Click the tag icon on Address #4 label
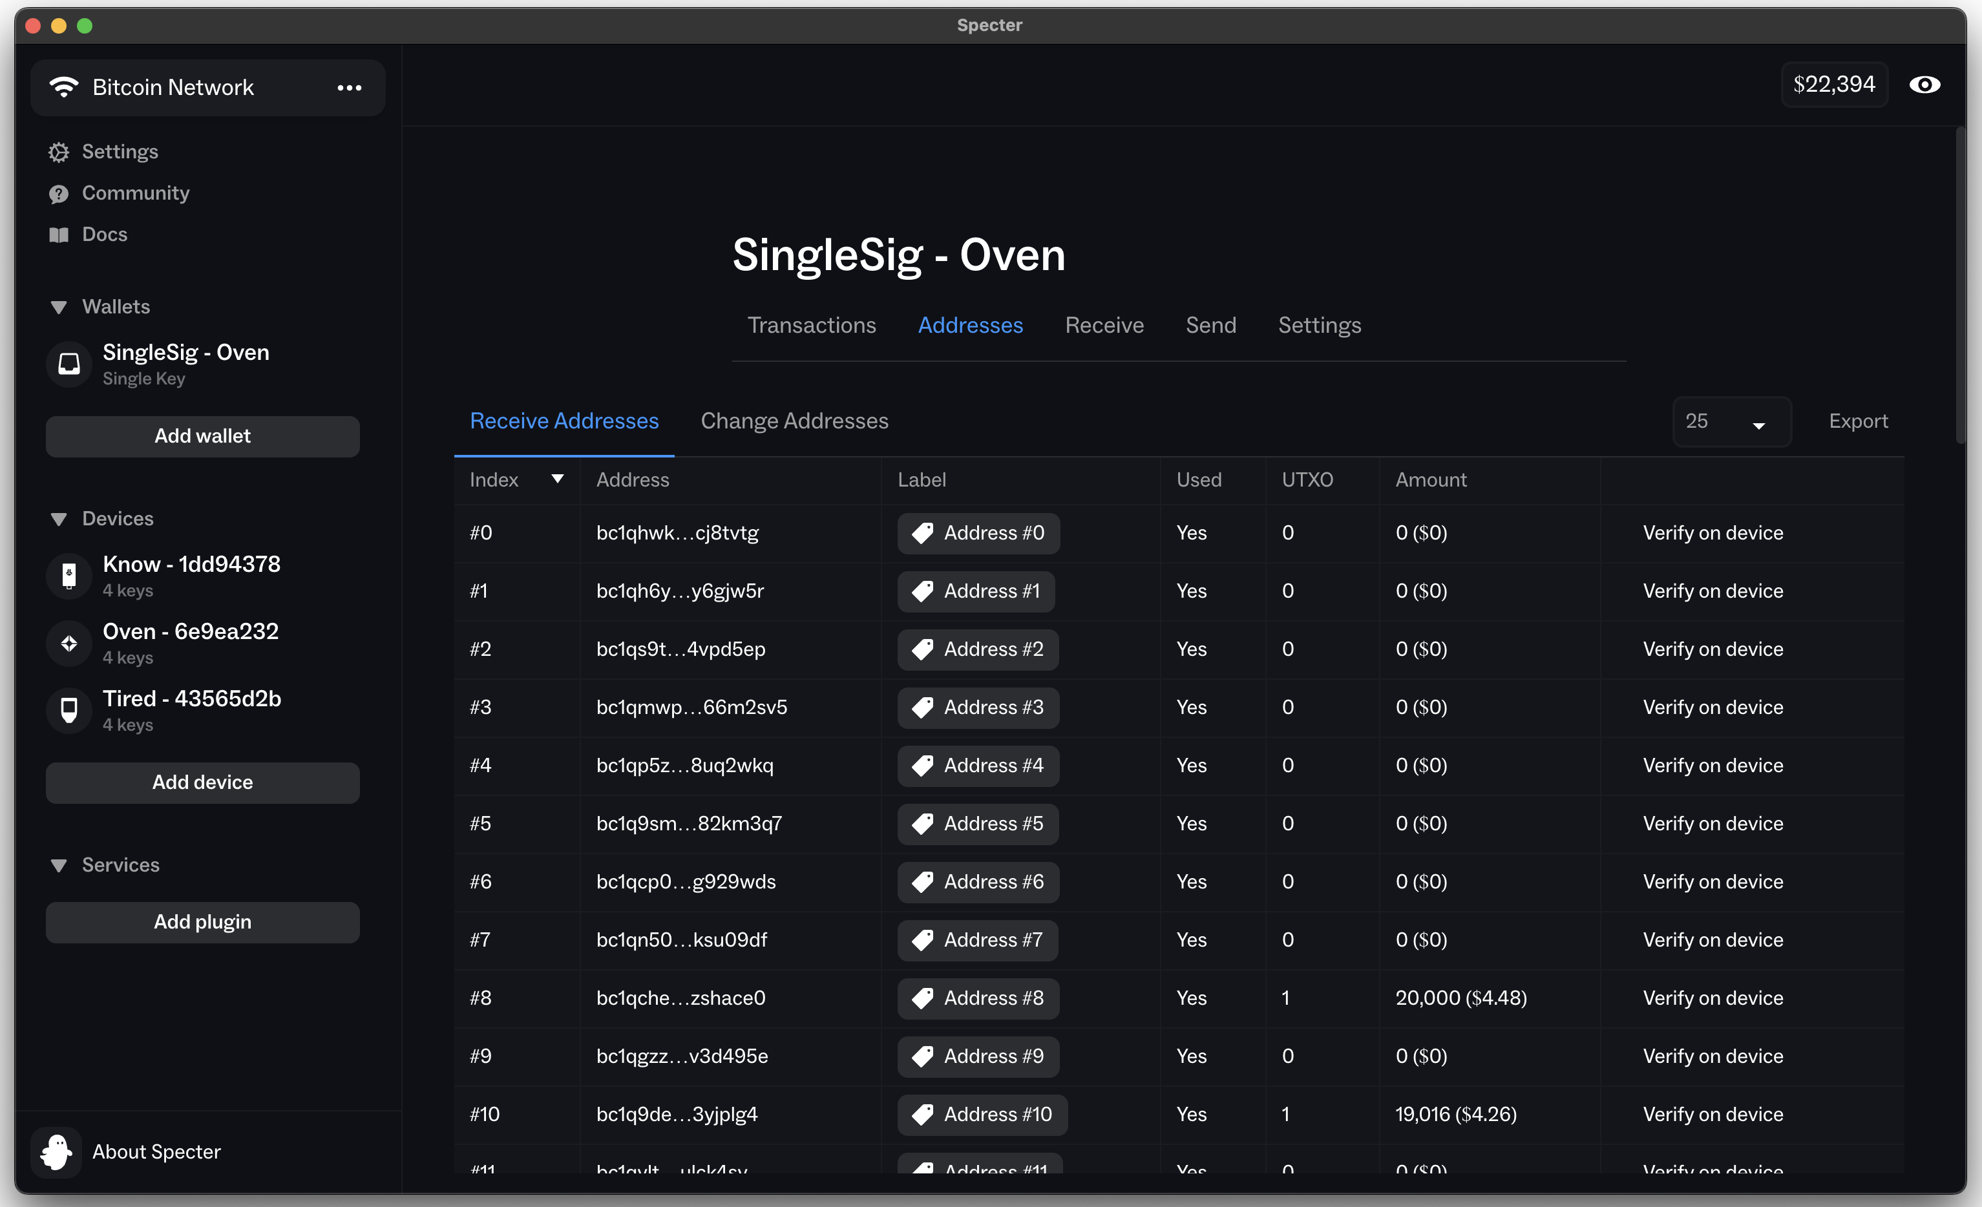1982x1207 pixels. [923, 766]
